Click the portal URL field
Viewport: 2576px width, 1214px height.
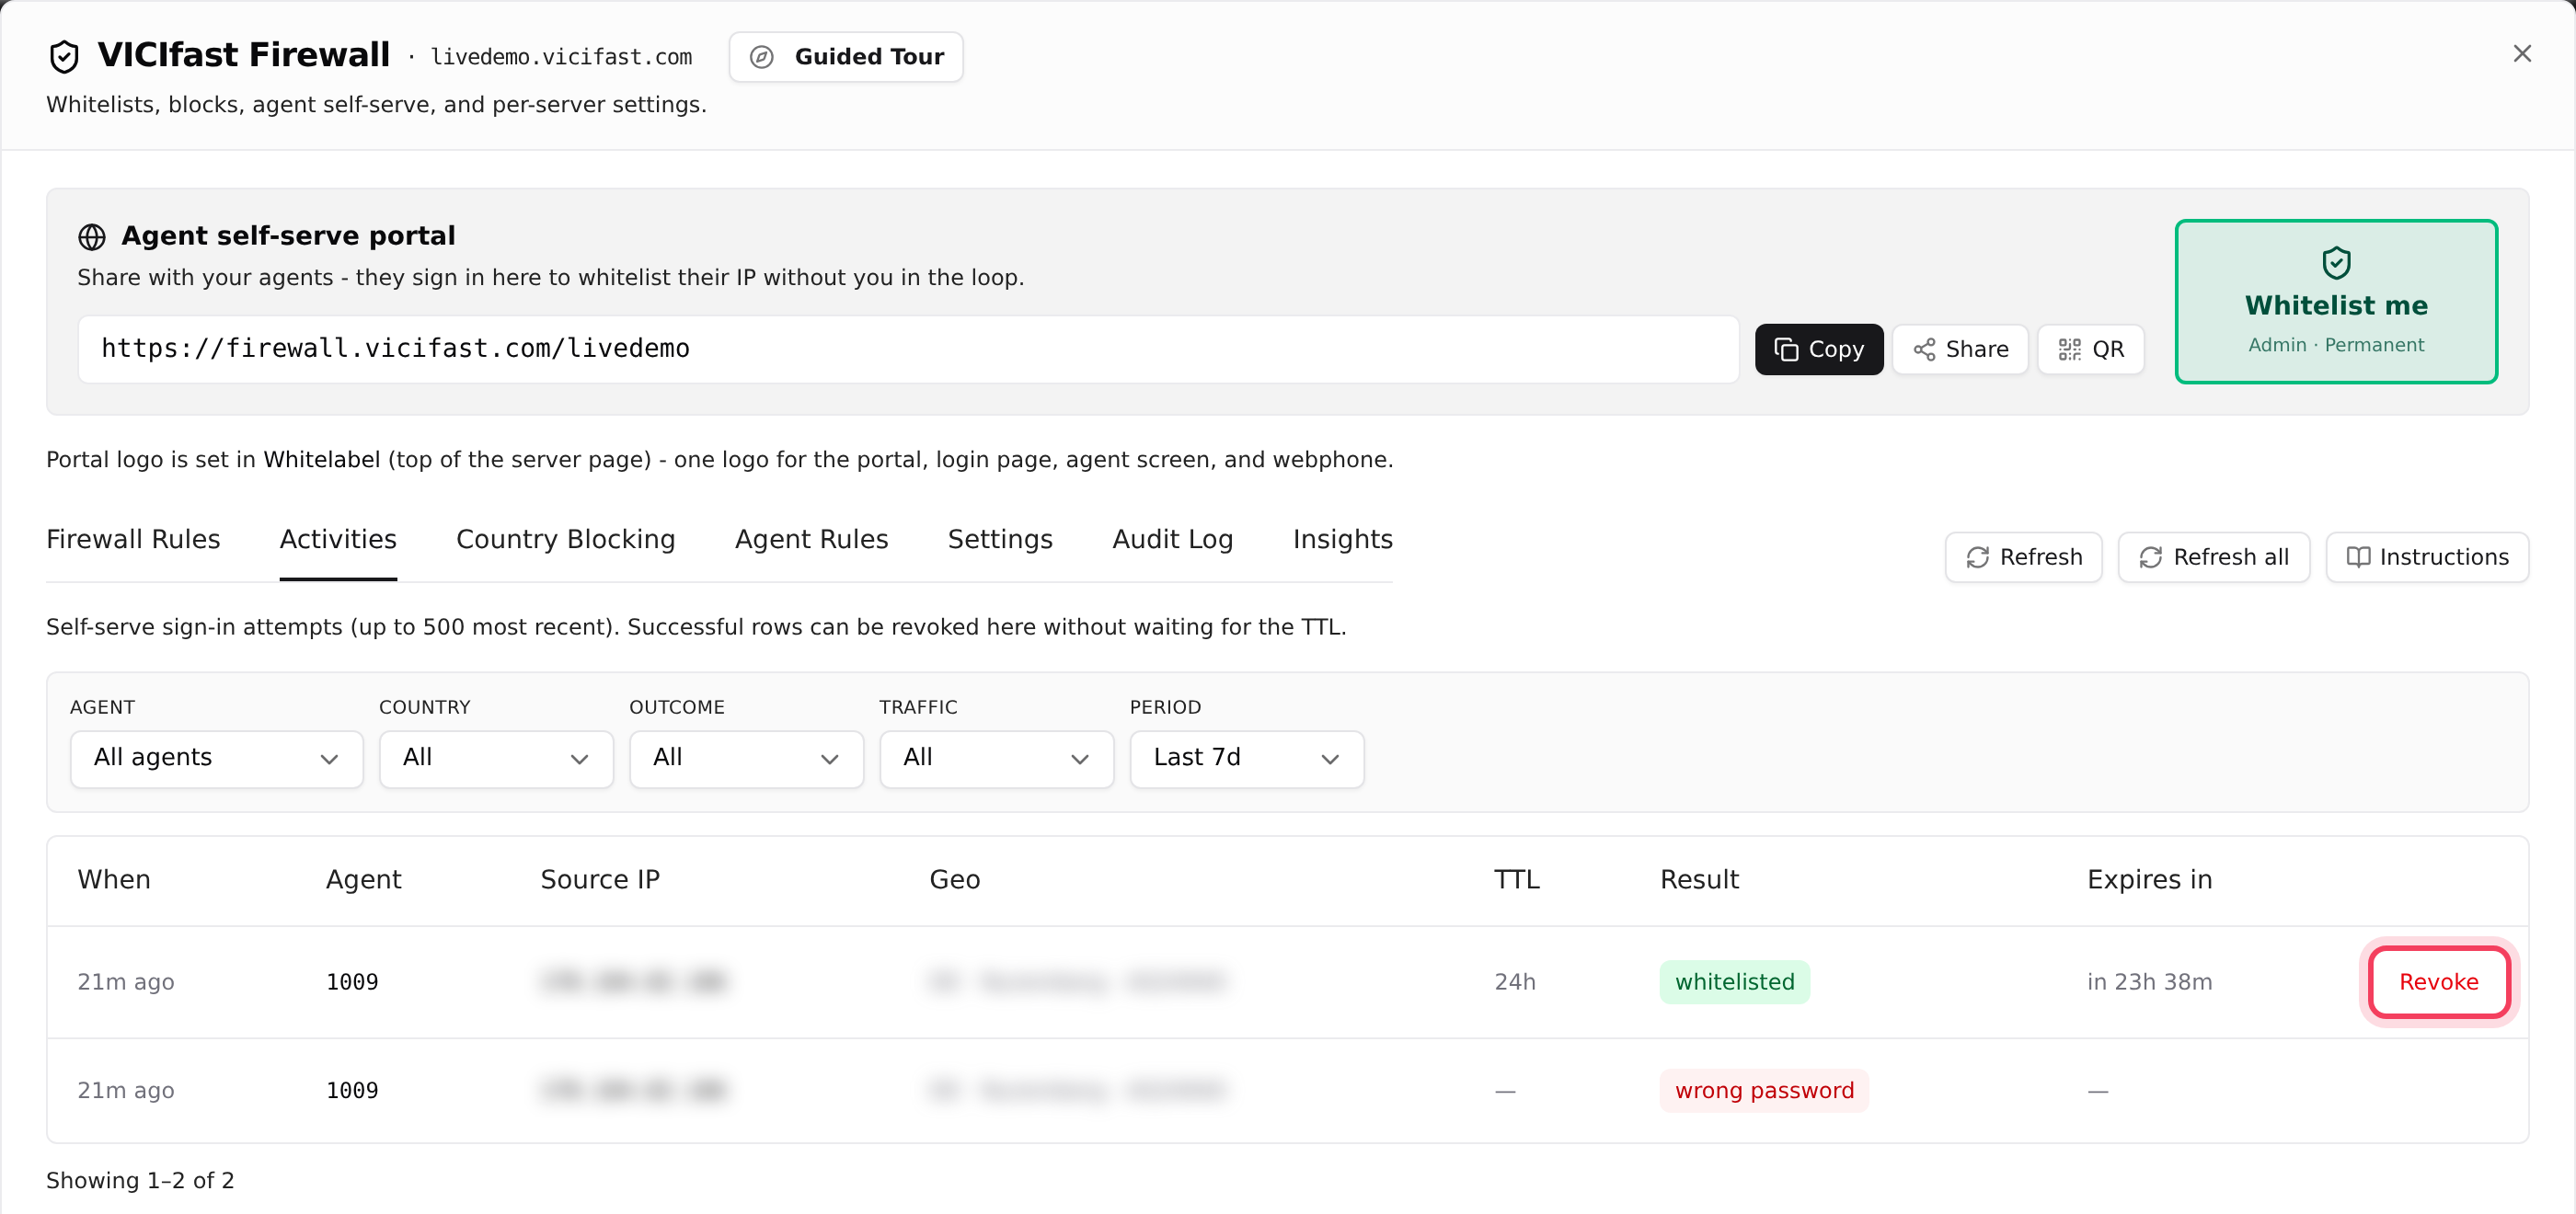(x=908, y=349)
